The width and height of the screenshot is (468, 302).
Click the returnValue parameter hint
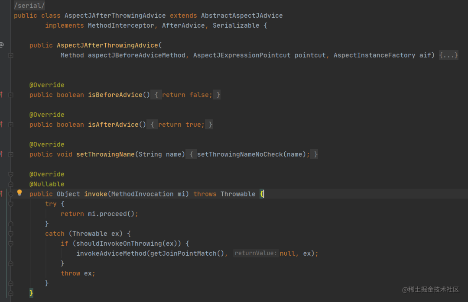tap(256, 253)
